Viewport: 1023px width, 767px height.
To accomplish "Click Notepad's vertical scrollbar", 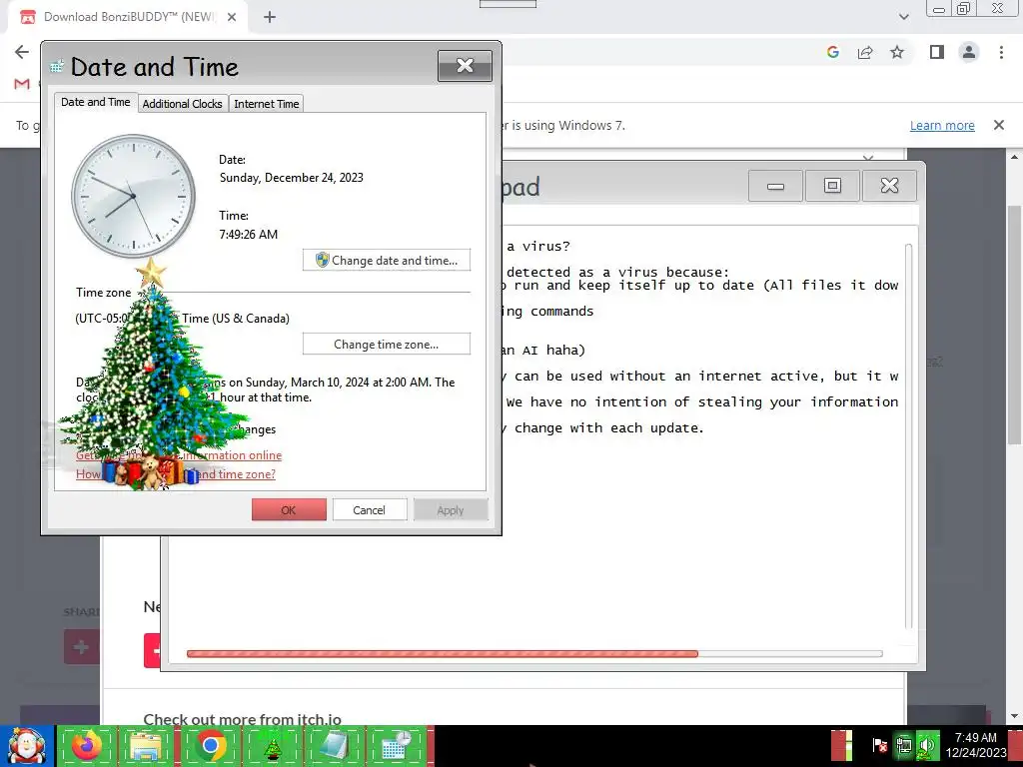I will click(x=908, y=435).
